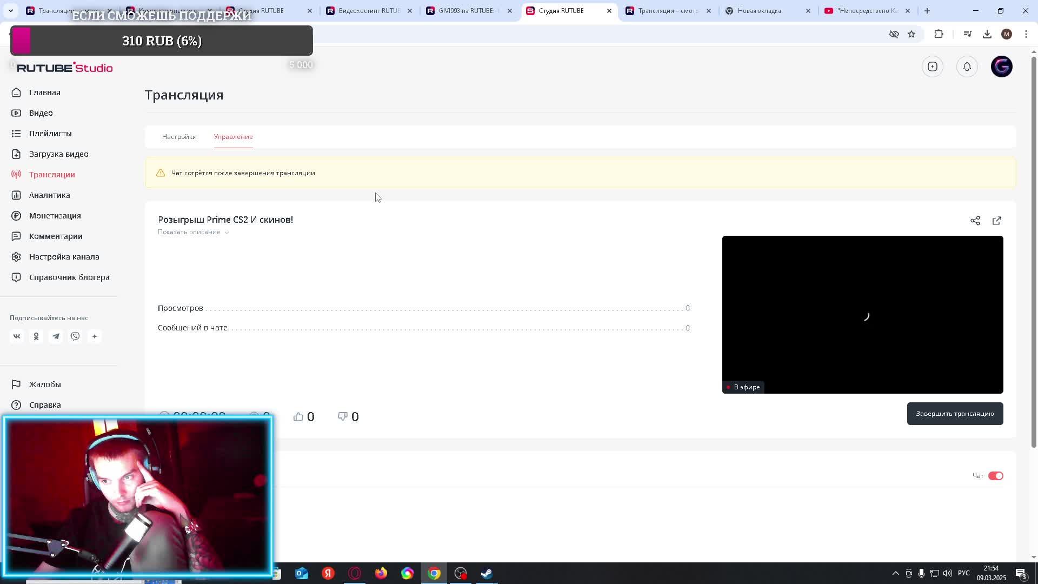Open the Chrome profile button

click(x=1007, y=34)
